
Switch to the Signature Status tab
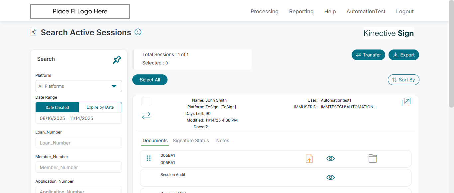(x=191, y=141)
